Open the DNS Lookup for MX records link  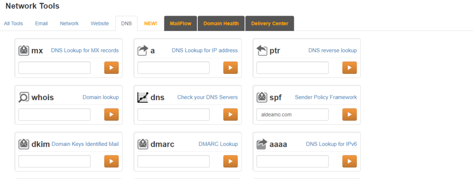click(x=85, y=50)
